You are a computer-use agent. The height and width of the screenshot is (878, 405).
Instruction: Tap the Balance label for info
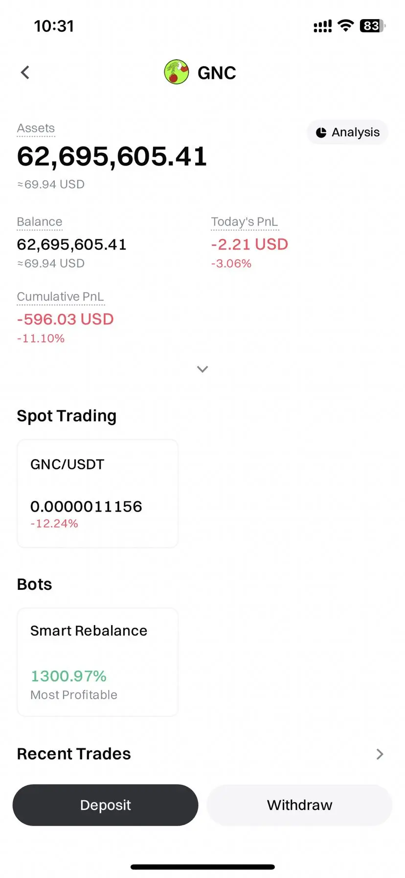point(40,222)
